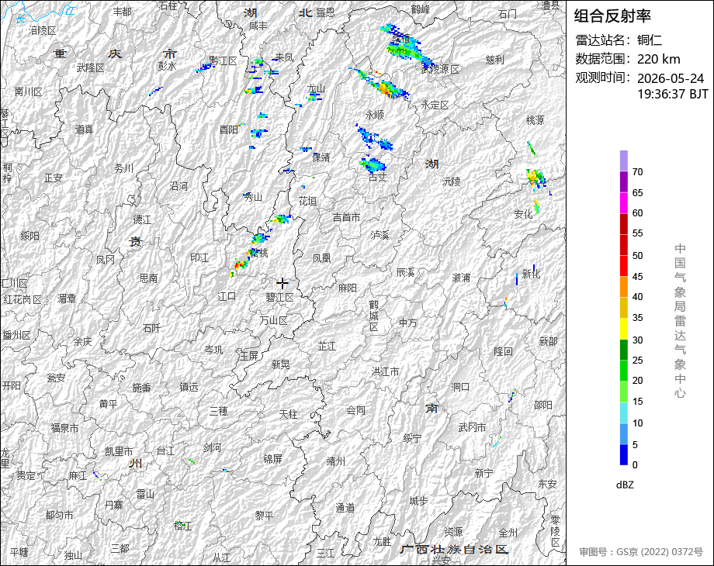Screen dimensions: 714x566
Task: Click the observation date 2026-05-24
Action: (671, 78)
